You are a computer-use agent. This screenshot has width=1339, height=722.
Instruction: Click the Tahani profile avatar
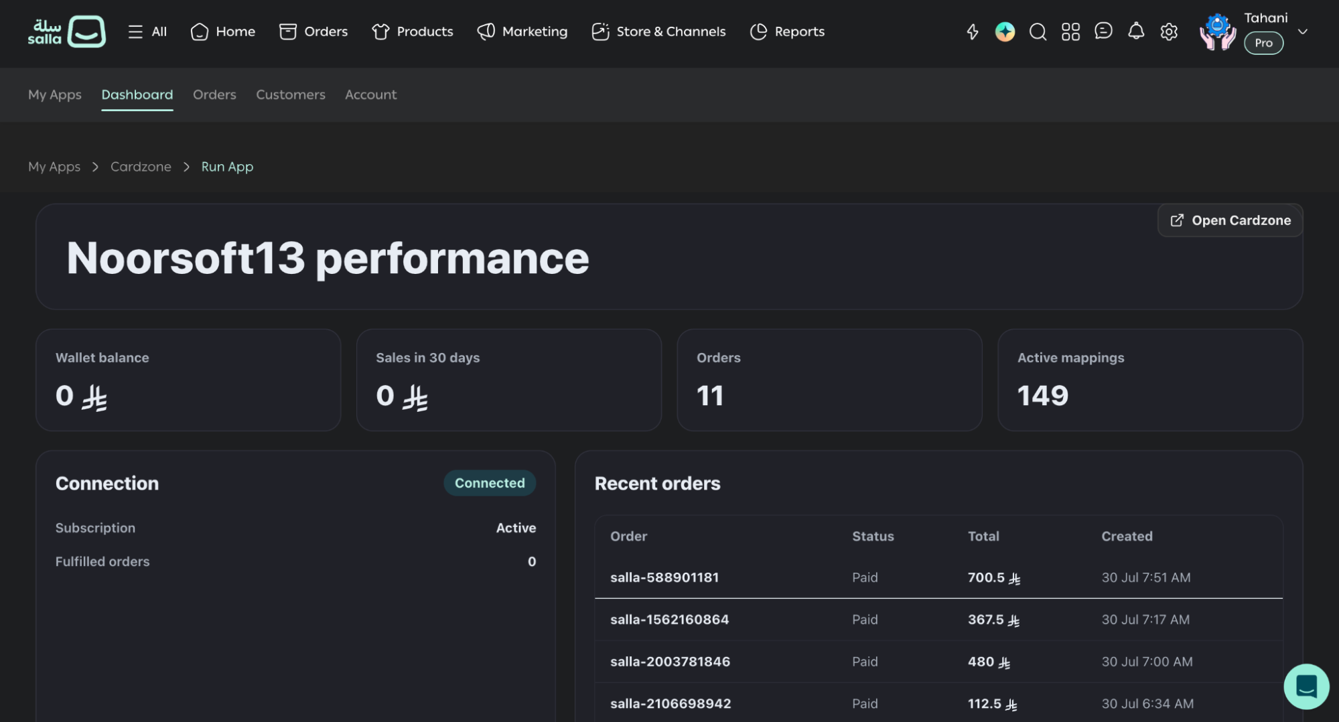pos(1218,31)
